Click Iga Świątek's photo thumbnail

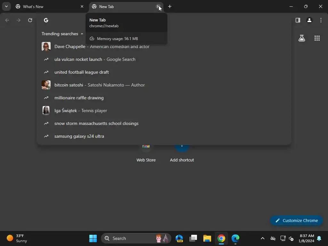46,111
